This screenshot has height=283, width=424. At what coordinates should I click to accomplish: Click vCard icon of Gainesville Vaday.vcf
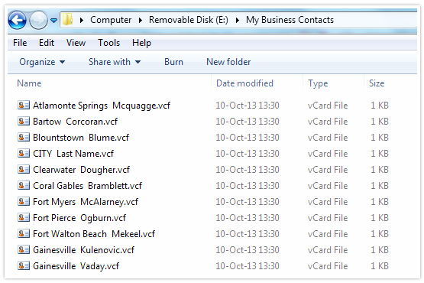(24, 265)
